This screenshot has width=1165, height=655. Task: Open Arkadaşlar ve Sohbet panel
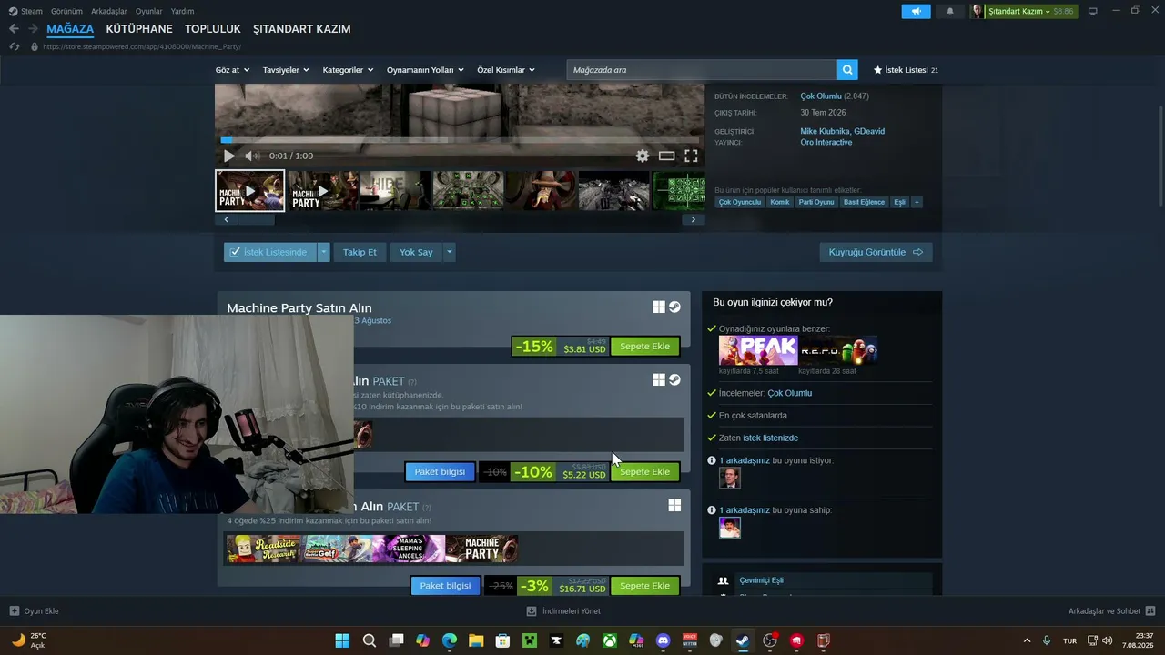pos(1111,611)
